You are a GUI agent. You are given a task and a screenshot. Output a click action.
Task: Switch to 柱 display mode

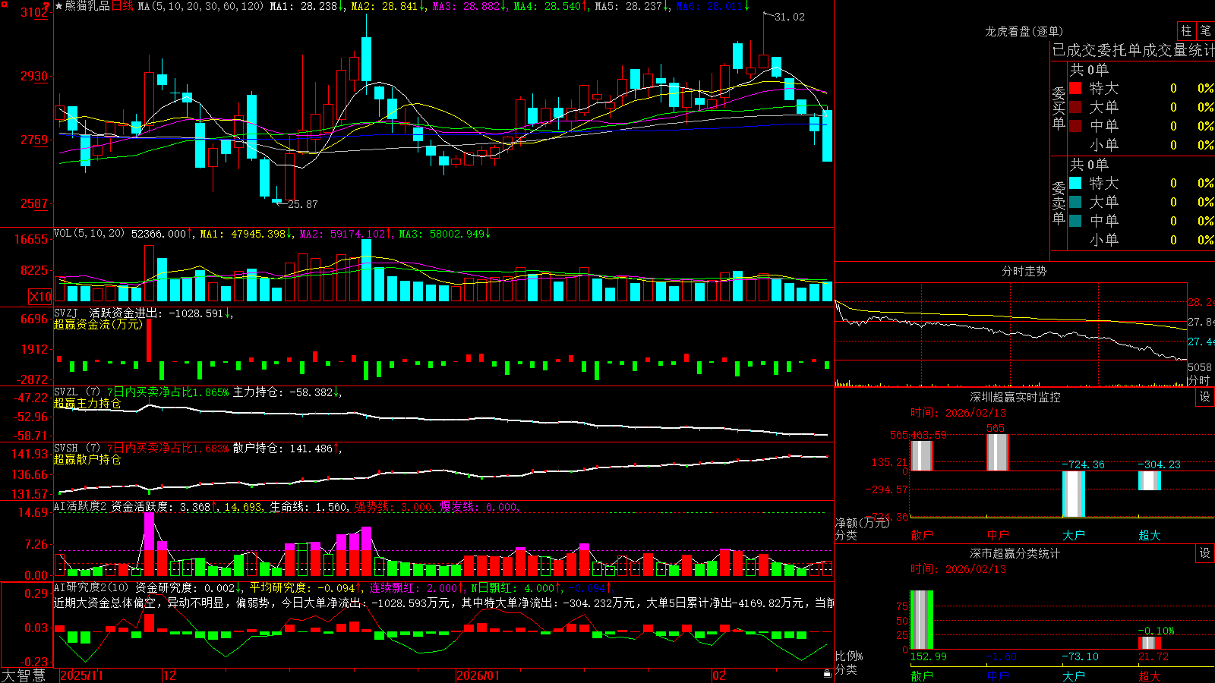coord(1186,30)
